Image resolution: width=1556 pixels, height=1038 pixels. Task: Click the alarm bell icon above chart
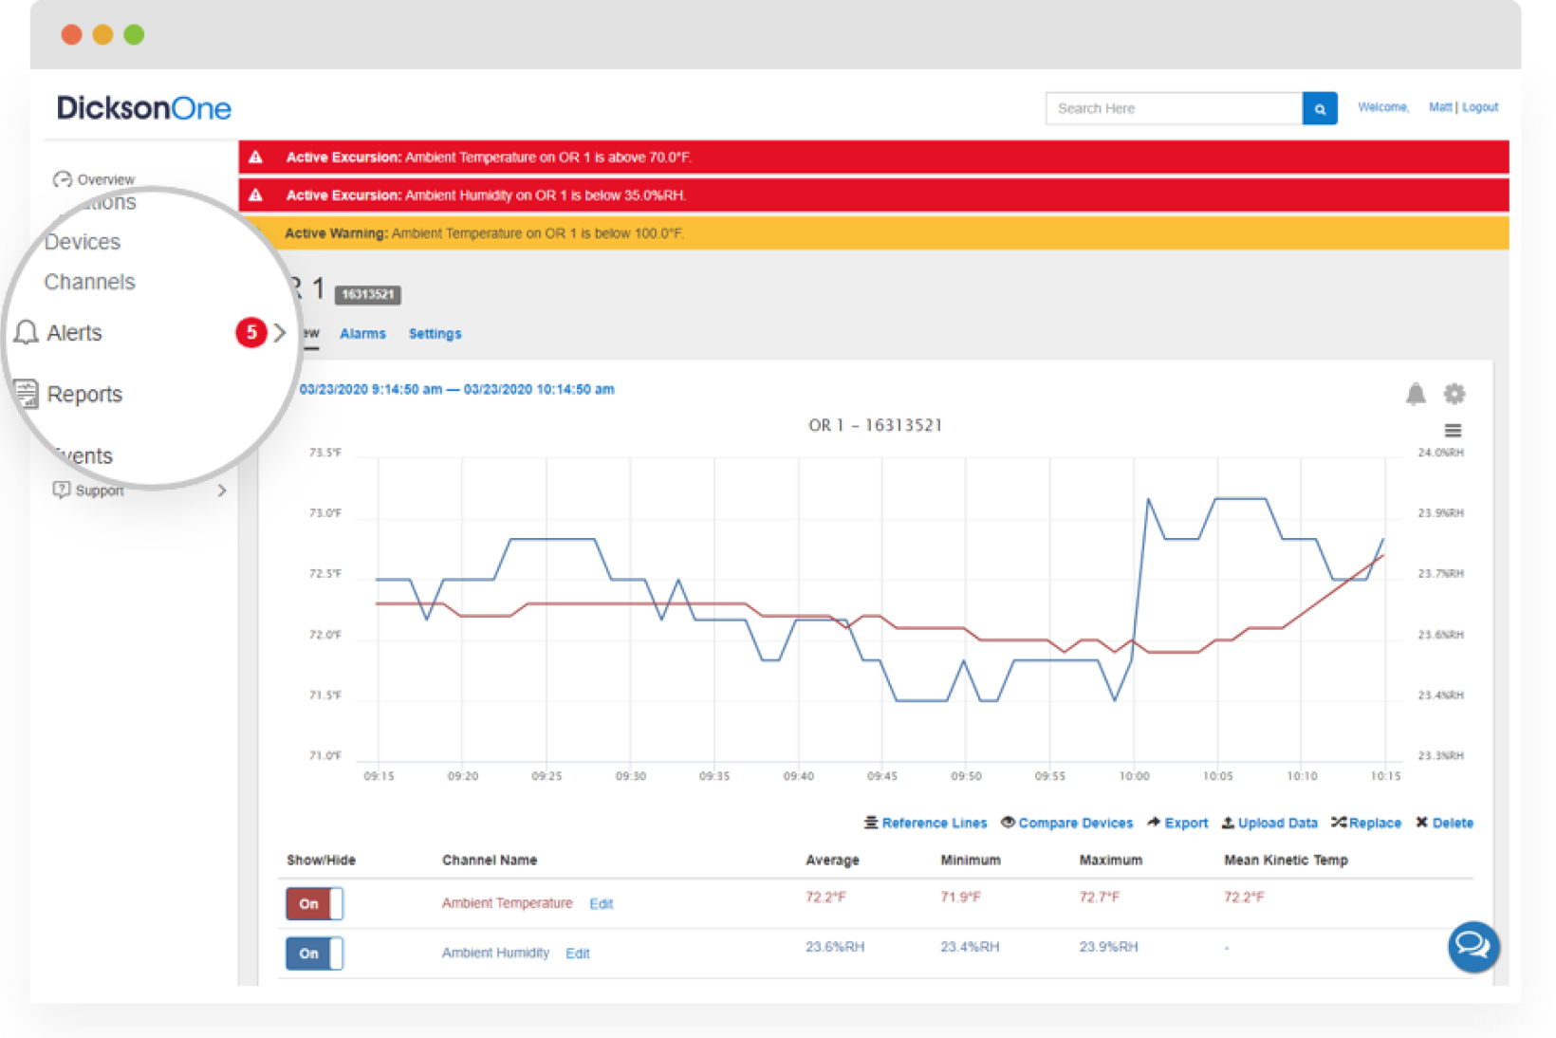click(1415, 394)
